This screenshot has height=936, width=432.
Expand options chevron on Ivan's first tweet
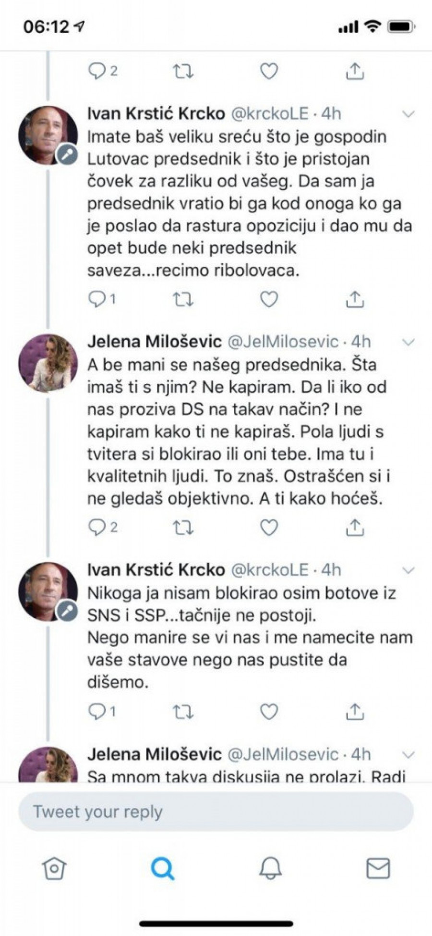click(408, 114)
